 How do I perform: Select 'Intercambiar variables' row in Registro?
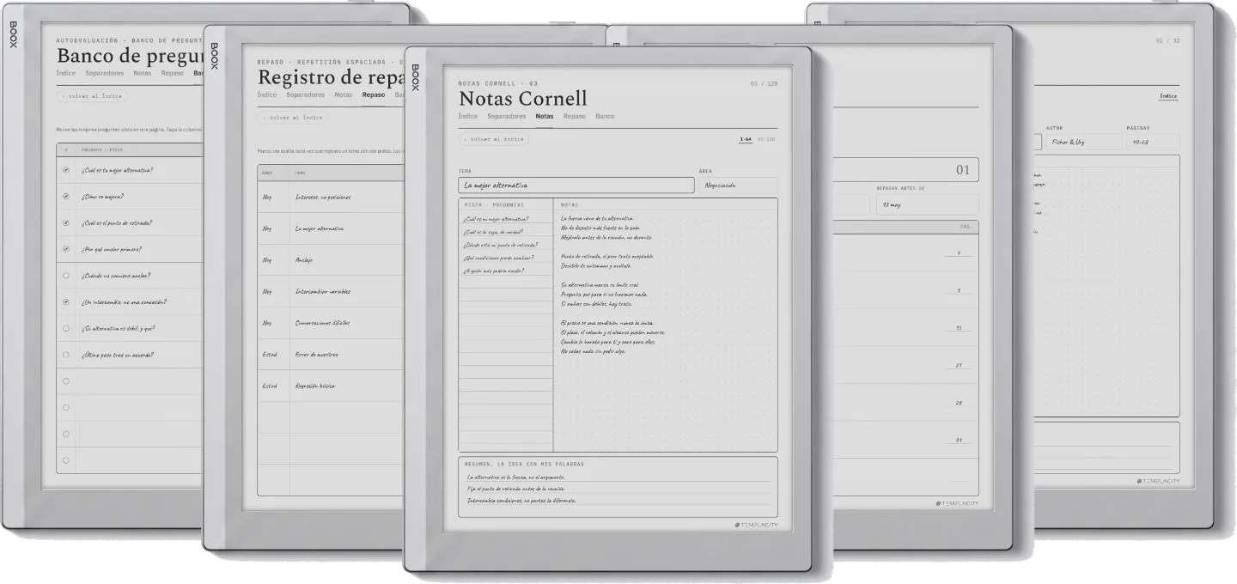[x=331, y=291]
